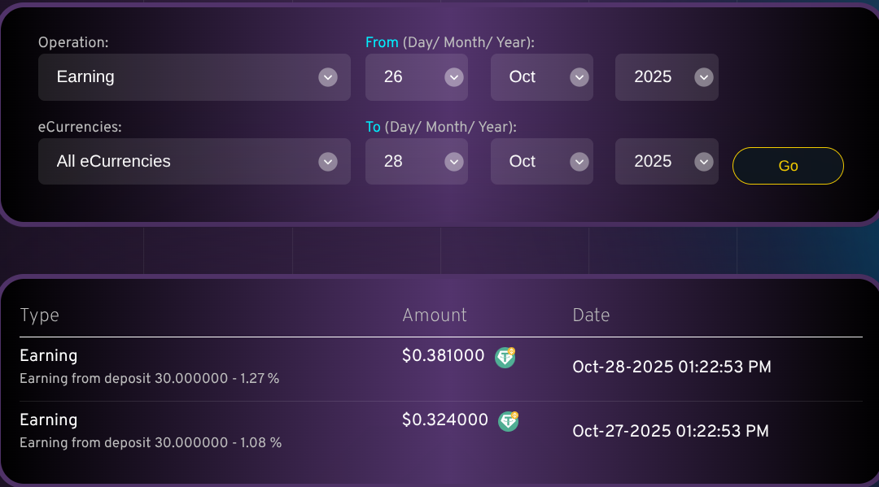
Task: Click the Tether coin icon beside $0.324000
Action: point(509,421)
